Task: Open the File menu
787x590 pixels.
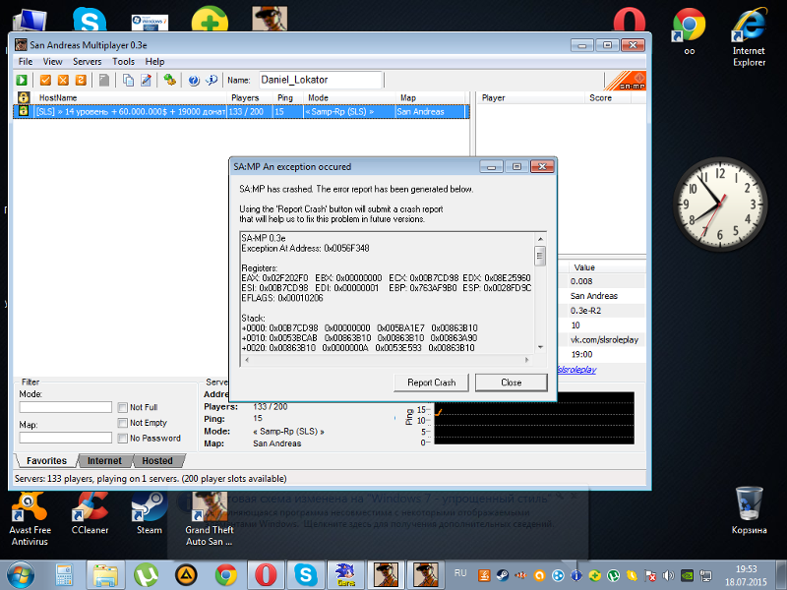Action: pyautogui.click(x=26, y=62)
